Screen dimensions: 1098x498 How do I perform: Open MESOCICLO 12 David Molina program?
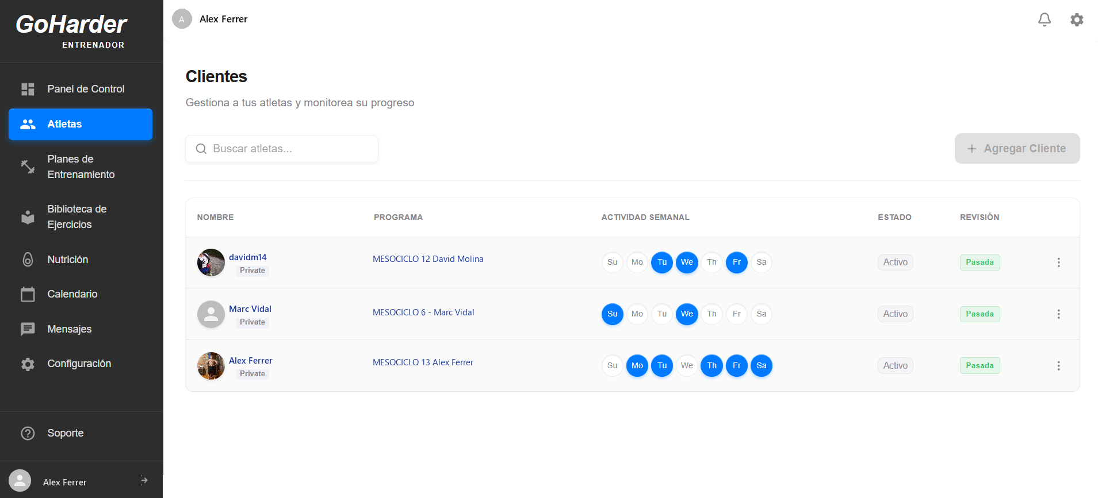[428, 259]
